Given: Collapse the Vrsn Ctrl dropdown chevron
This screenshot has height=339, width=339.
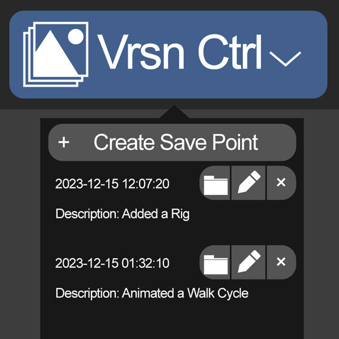Looking at the screenshot, I should click(x=285, y=59).
